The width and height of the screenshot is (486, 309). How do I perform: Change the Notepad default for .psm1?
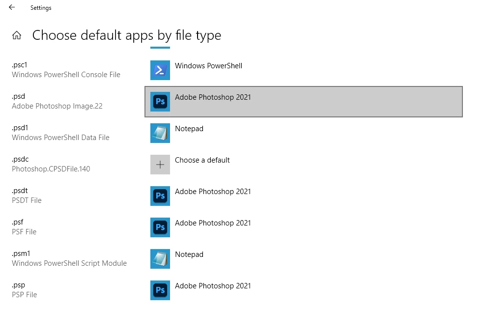[303, 259]
